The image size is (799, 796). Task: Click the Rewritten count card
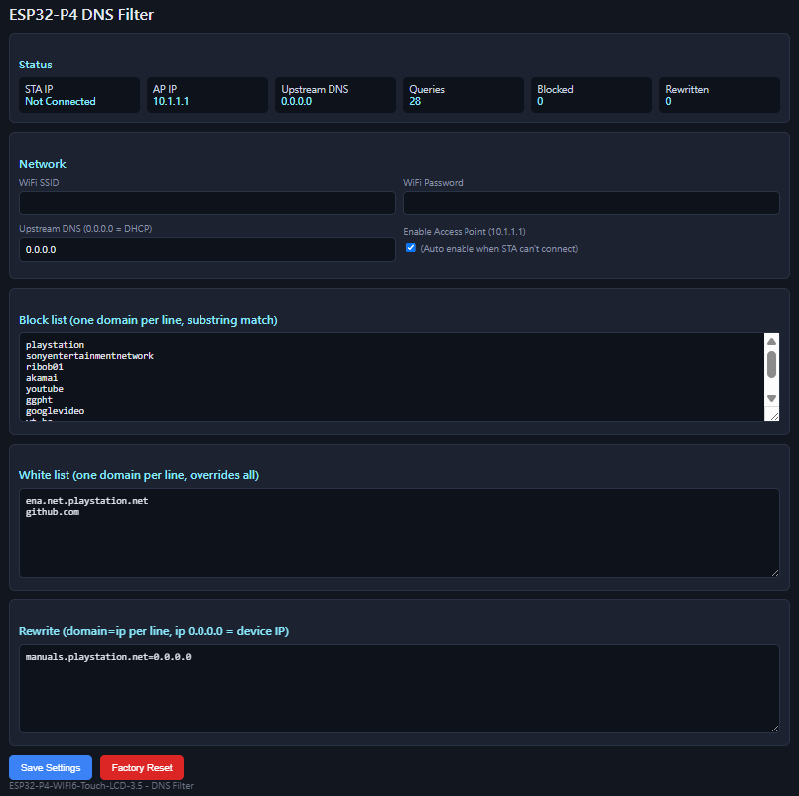coord(719,95)
